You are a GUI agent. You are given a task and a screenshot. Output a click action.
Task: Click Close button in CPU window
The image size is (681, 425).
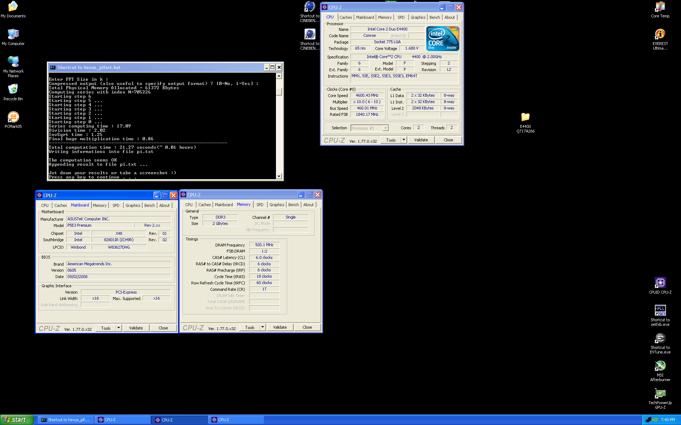448,140
